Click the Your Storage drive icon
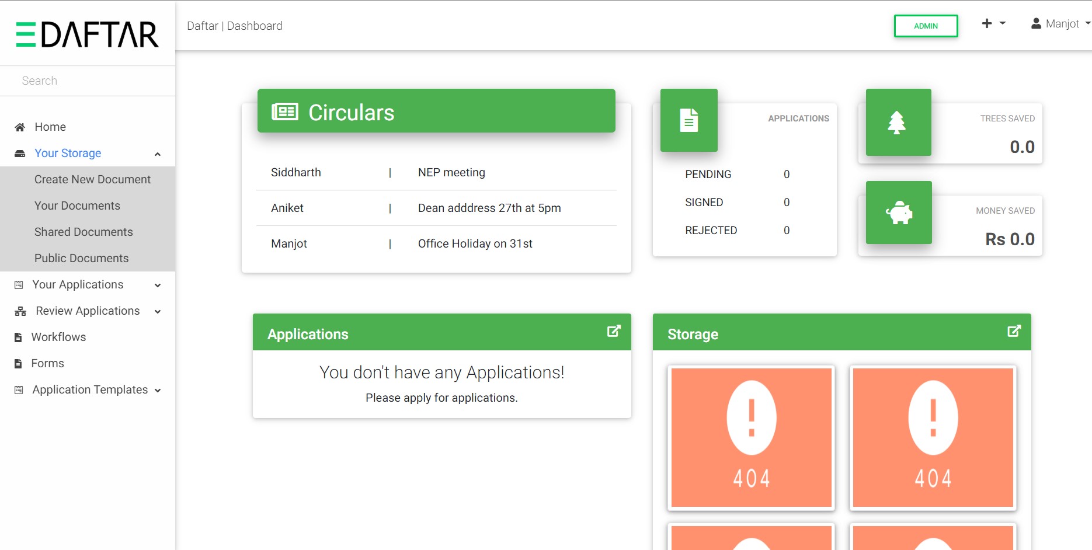The width and height of the screenshot is (1092, 550). [20, 154]
